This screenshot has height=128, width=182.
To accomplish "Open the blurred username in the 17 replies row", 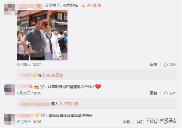I will pos(35,104).
